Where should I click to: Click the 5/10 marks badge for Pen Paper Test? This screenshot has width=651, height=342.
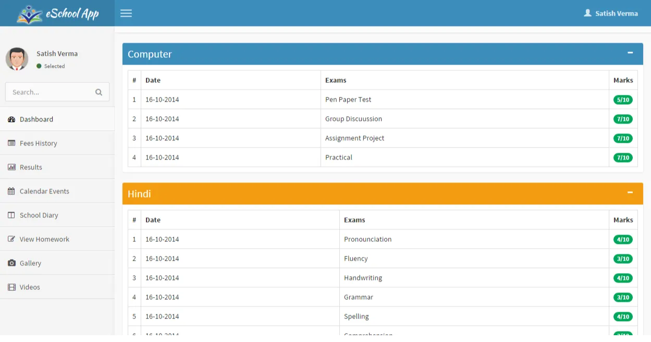[623, 100]
